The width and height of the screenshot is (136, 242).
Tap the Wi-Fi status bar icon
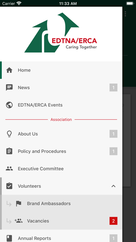19,3
